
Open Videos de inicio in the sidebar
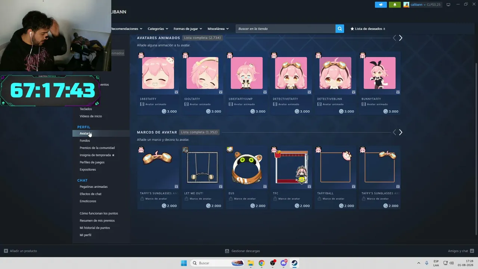[x=91, y=116]
